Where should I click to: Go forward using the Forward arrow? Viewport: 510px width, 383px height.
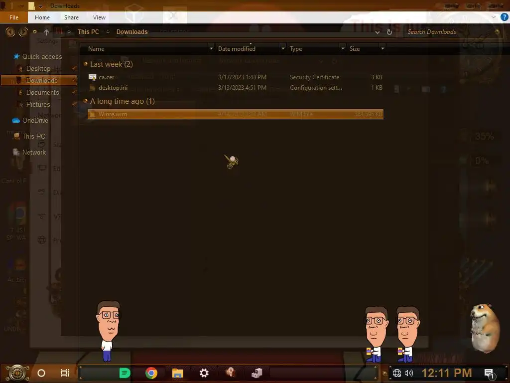pyautogui.click(x=23, y=31)
